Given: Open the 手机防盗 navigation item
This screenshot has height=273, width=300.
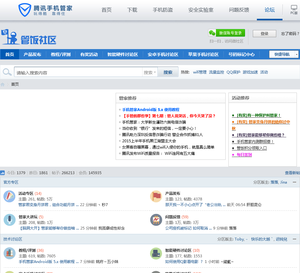Looking at the screenshot, I should 163,10.
